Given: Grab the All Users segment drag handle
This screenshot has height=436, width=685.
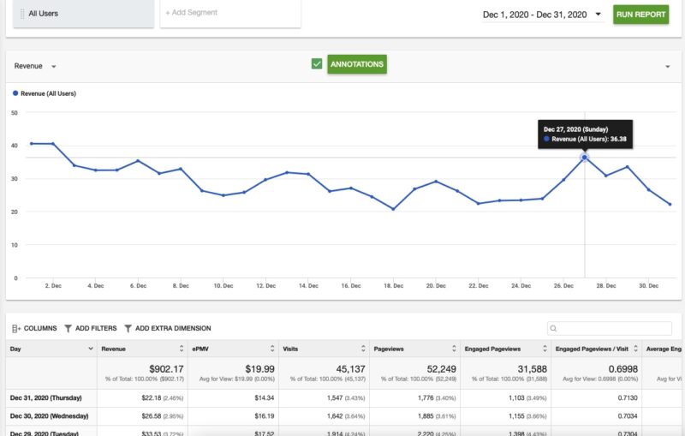Looking at the screenshot, I should (x=22, y=14).
